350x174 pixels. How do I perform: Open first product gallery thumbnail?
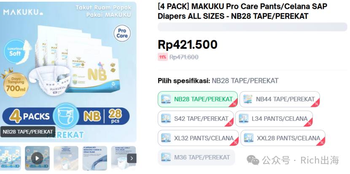10,158
